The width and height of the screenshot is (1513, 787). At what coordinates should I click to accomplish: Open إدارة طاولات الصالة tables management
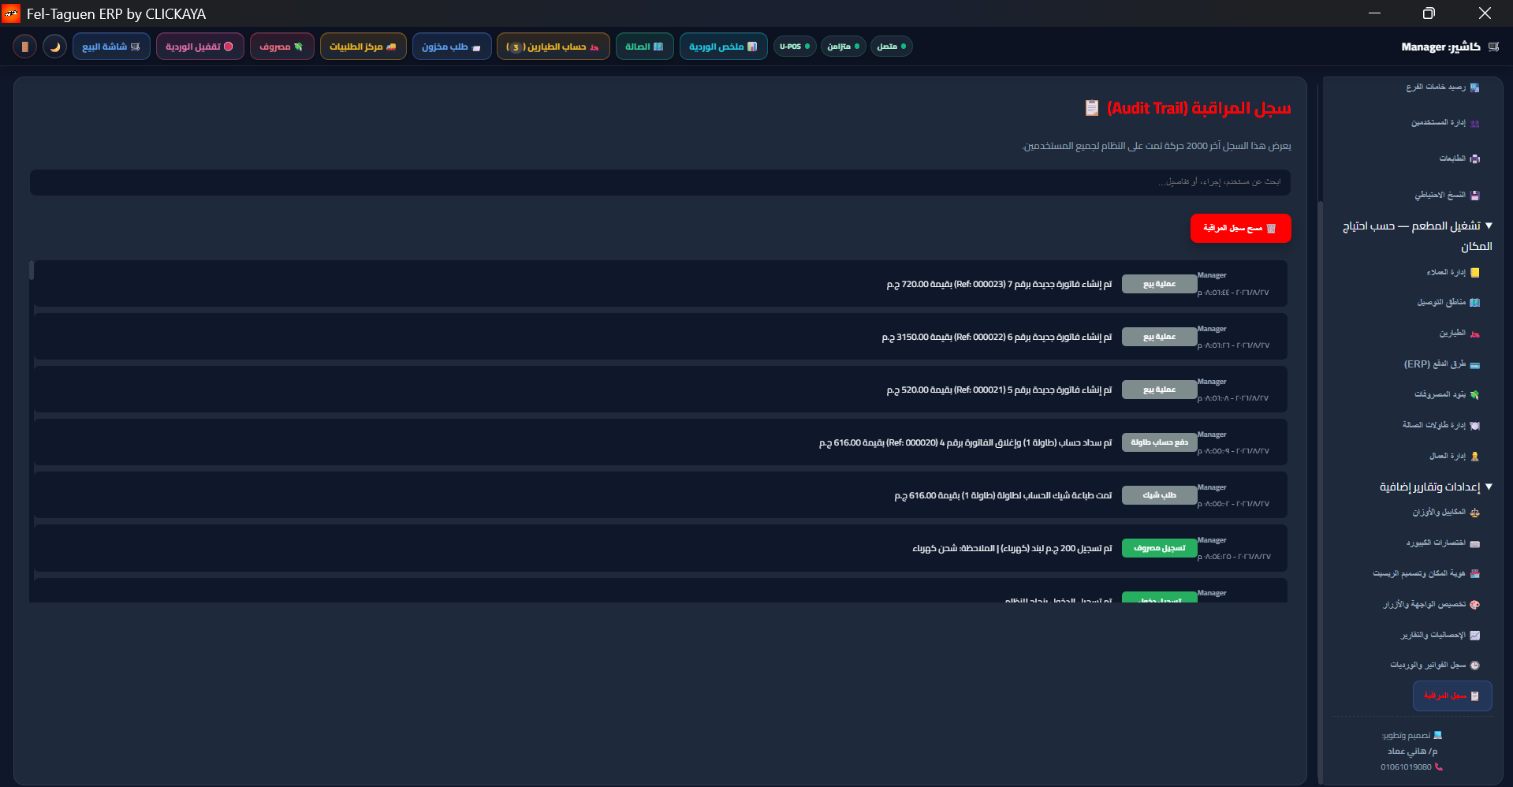click(x=1440, y=425)
